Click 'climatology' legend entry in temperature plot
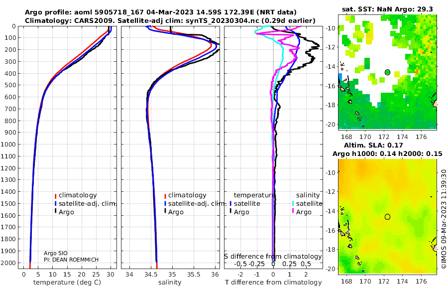 78,195
